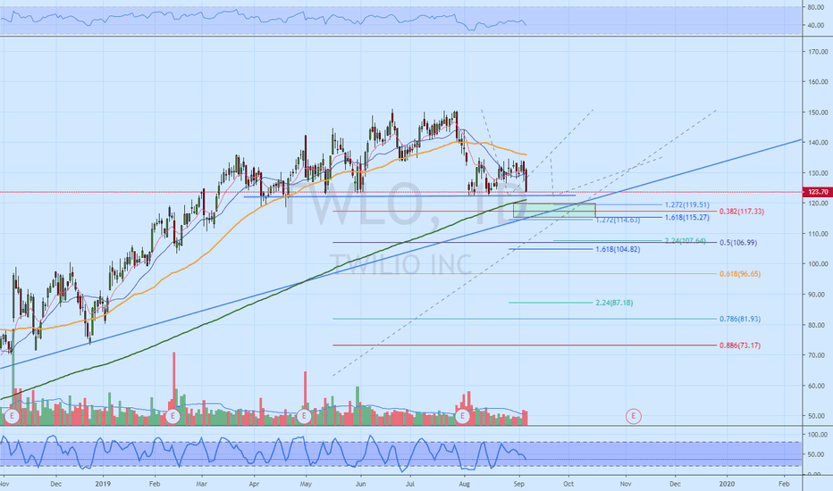833x491 pixels.
Task: Click the 100.00 value on the price scale
Action: pos(818,264)
